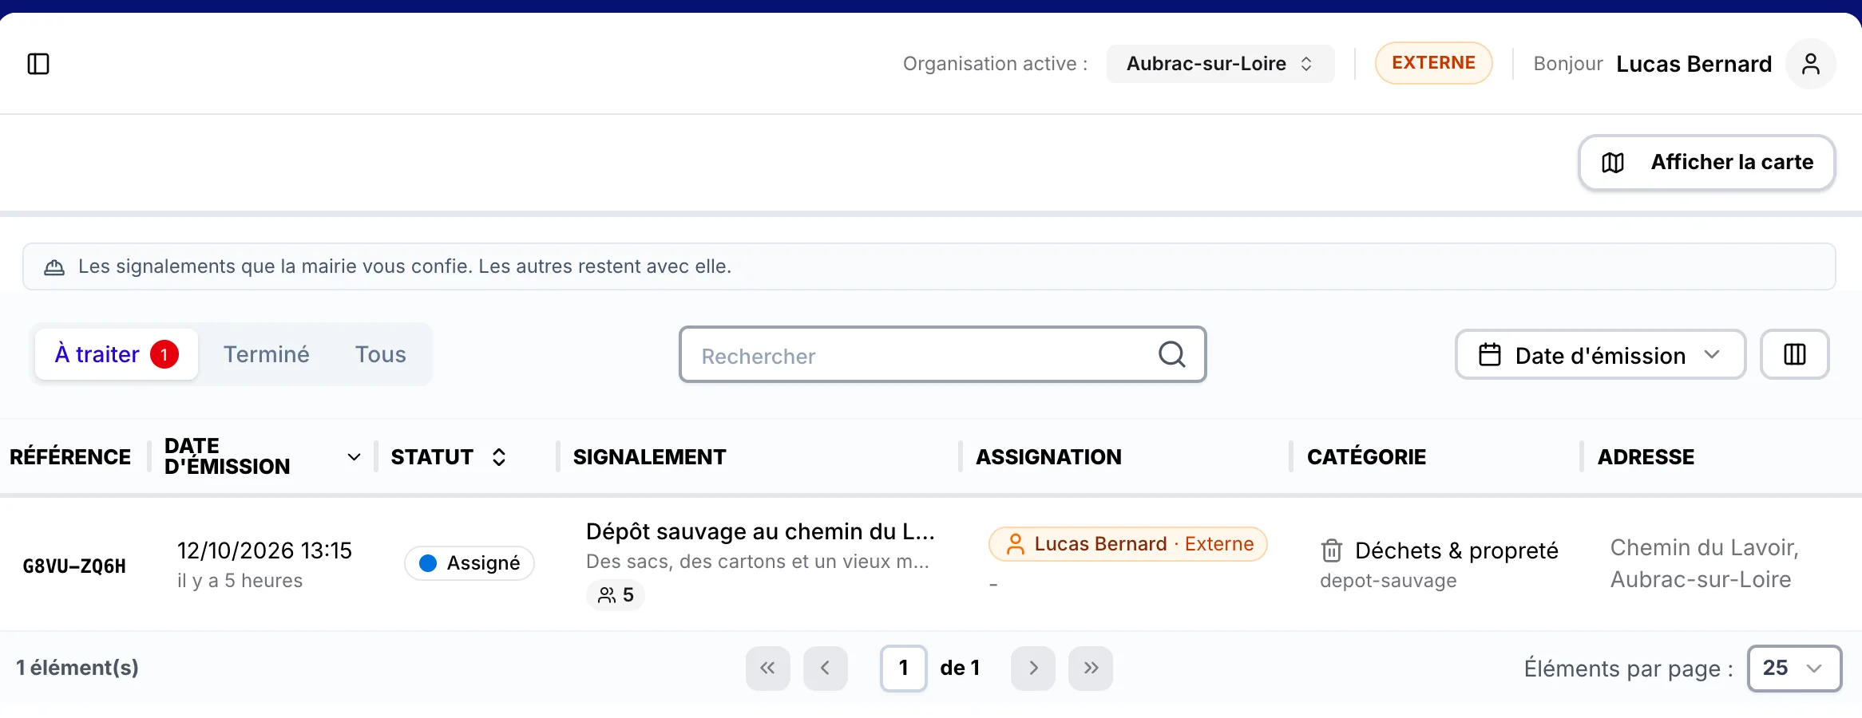Click the date 12/10/2026 13:15
The height and width of the screenshot is (718, 1862).
tap(264, 550)
